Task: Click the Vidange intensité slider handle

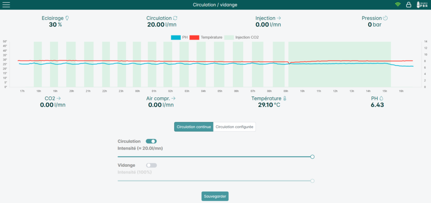Action: point(312,181)
